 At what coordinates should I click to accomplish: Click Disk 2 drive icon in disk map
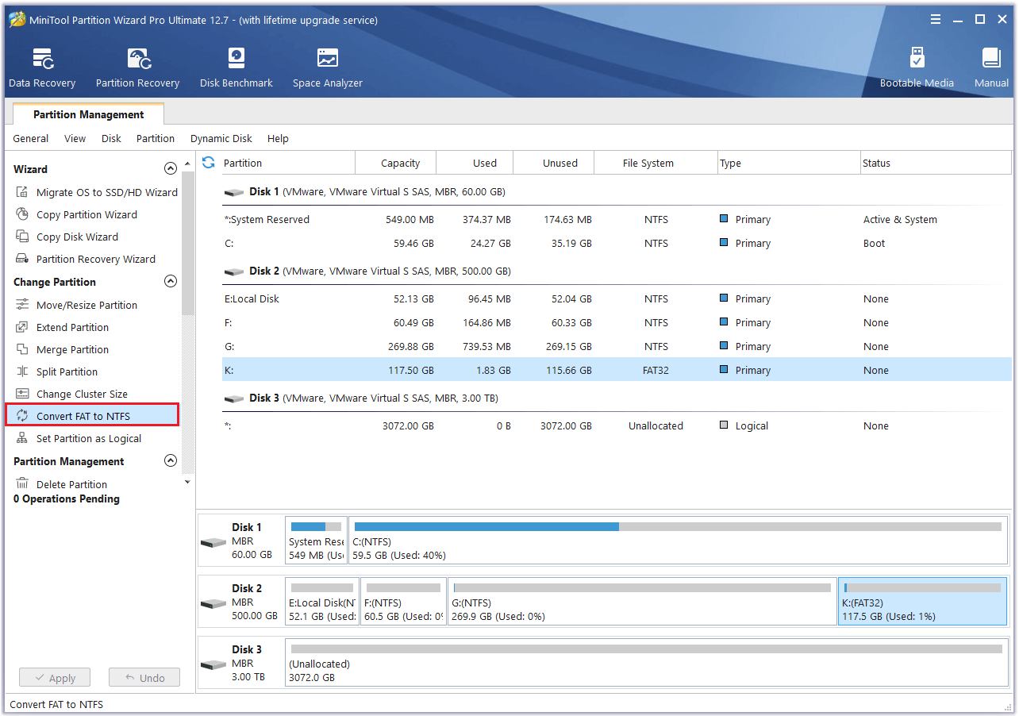(213, 603)
